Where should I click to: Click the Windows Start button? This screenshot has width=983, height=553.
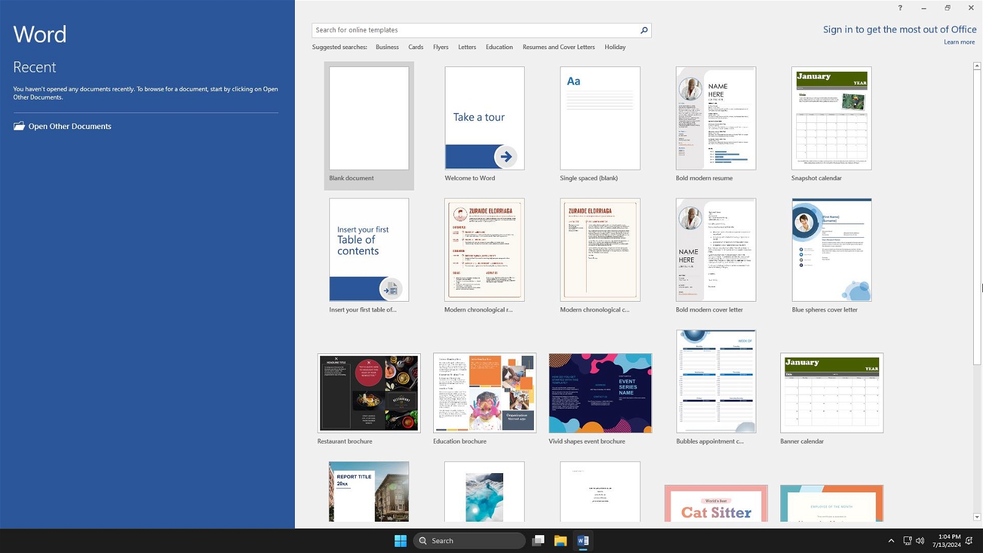tap(401, 541)
